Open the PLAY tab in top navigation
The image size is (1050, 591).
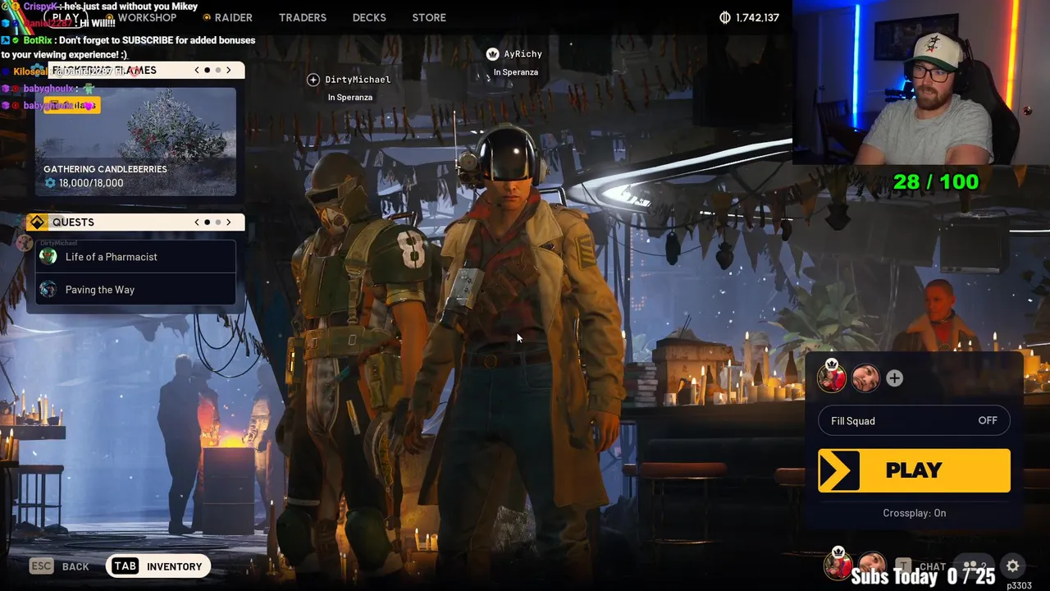click(66, 17)
